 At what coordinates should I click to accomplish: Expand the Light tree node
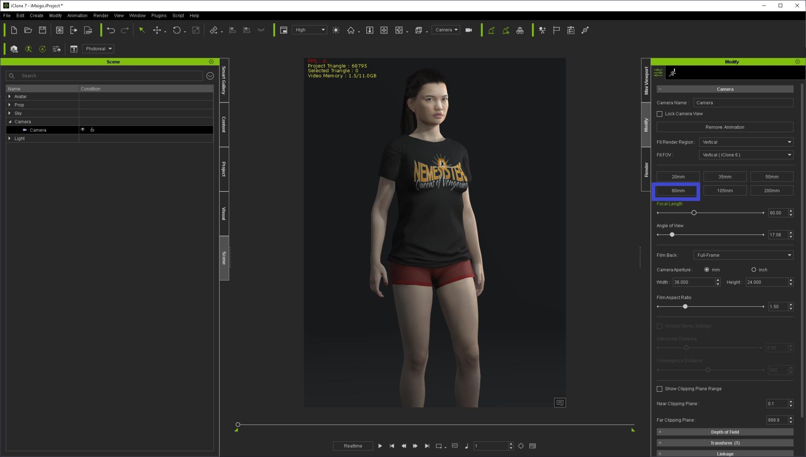(x=10, y=138)
